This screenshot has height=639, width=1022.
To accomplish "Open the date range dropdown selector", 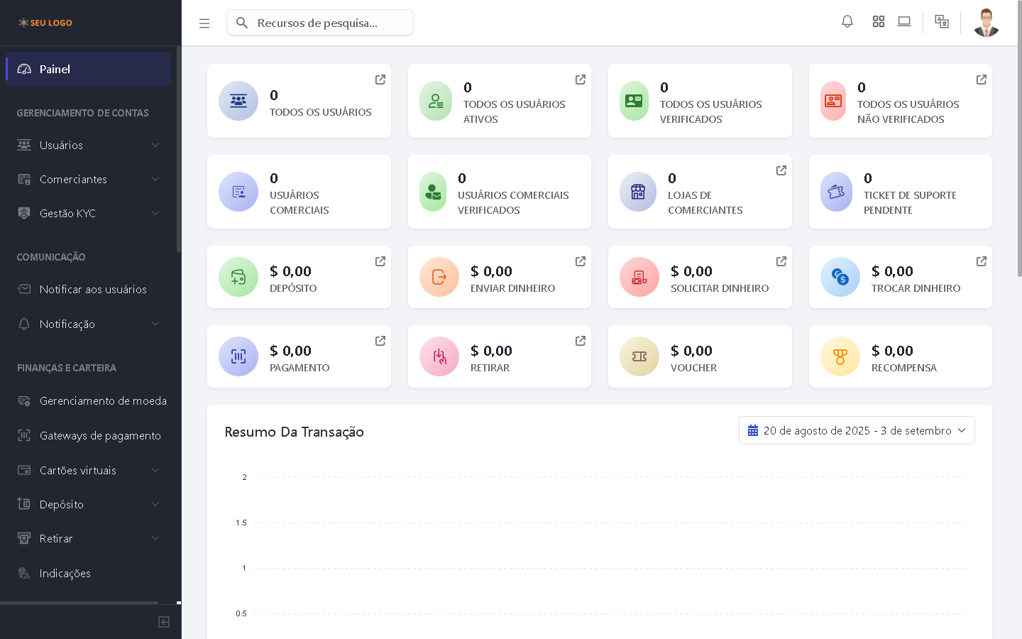I will pyautogui.click(x=857, y=430).
